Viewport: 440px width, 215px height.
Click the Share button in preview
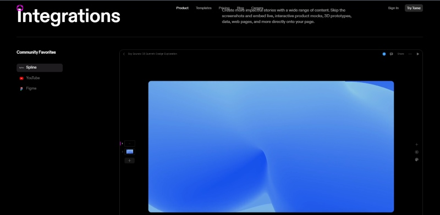click(x=400, y=54)
